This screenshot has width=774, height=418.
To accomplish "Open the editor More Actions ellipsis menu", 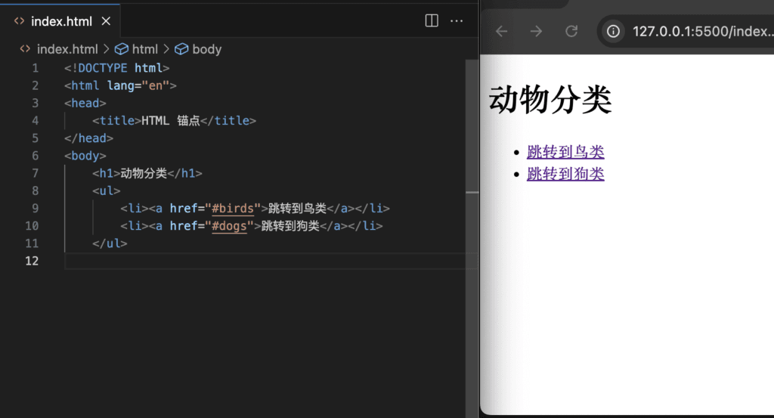I will (x=457, y=20).
